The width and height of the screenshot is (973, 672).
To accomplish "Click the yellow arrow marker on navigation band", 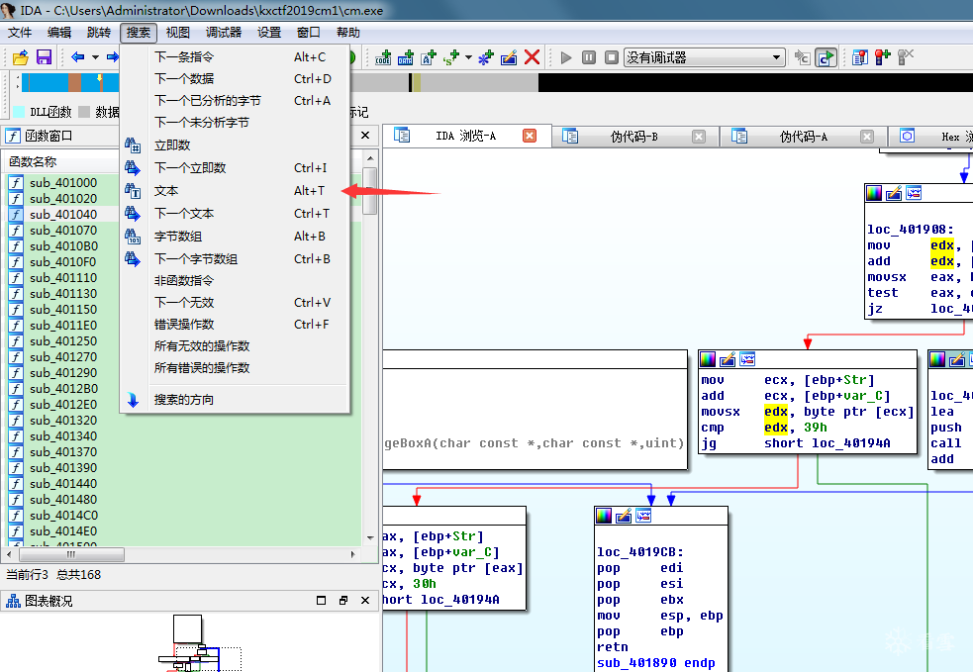I will (99, 80).
